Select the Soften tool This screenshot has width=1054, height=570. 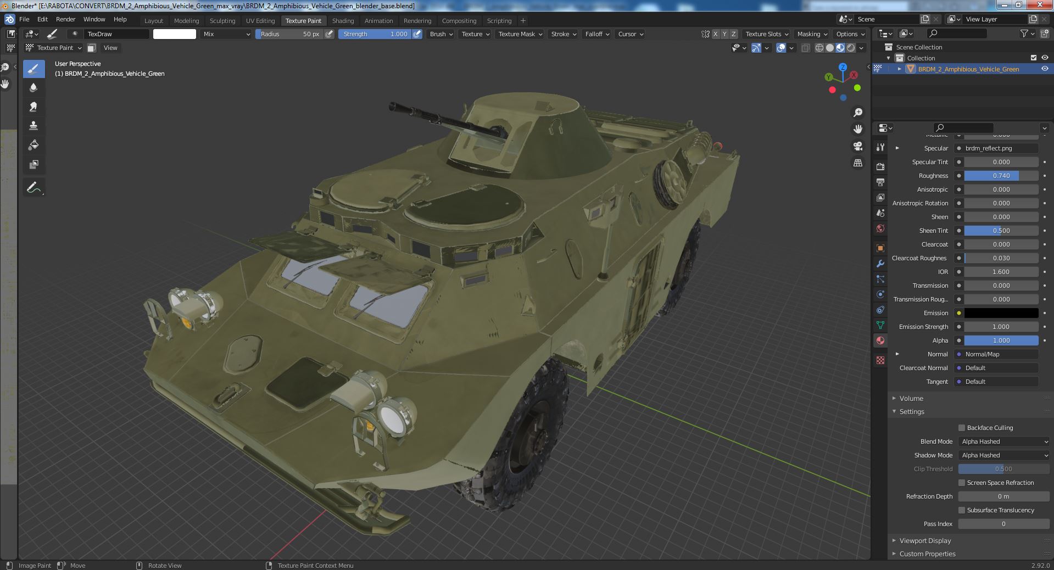pyautogui.click(x=34, y=88)
